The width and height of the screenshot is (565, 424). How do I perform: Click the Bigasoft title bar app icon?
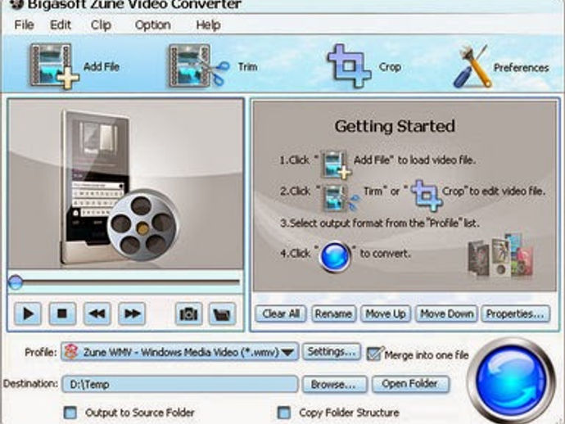point(15,4)
